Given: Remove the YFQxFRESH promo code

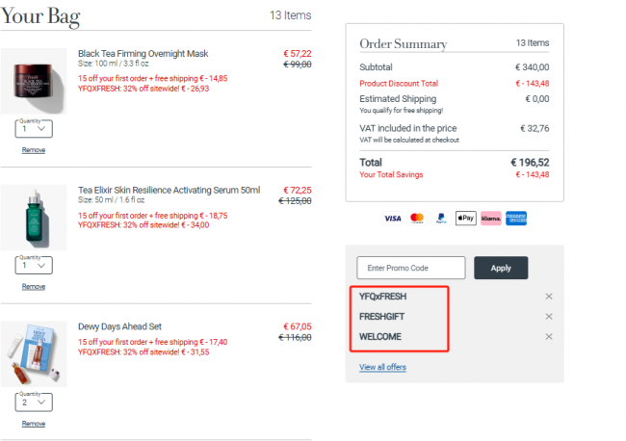Looking at the screenshot, I should [x=549, y=297].
